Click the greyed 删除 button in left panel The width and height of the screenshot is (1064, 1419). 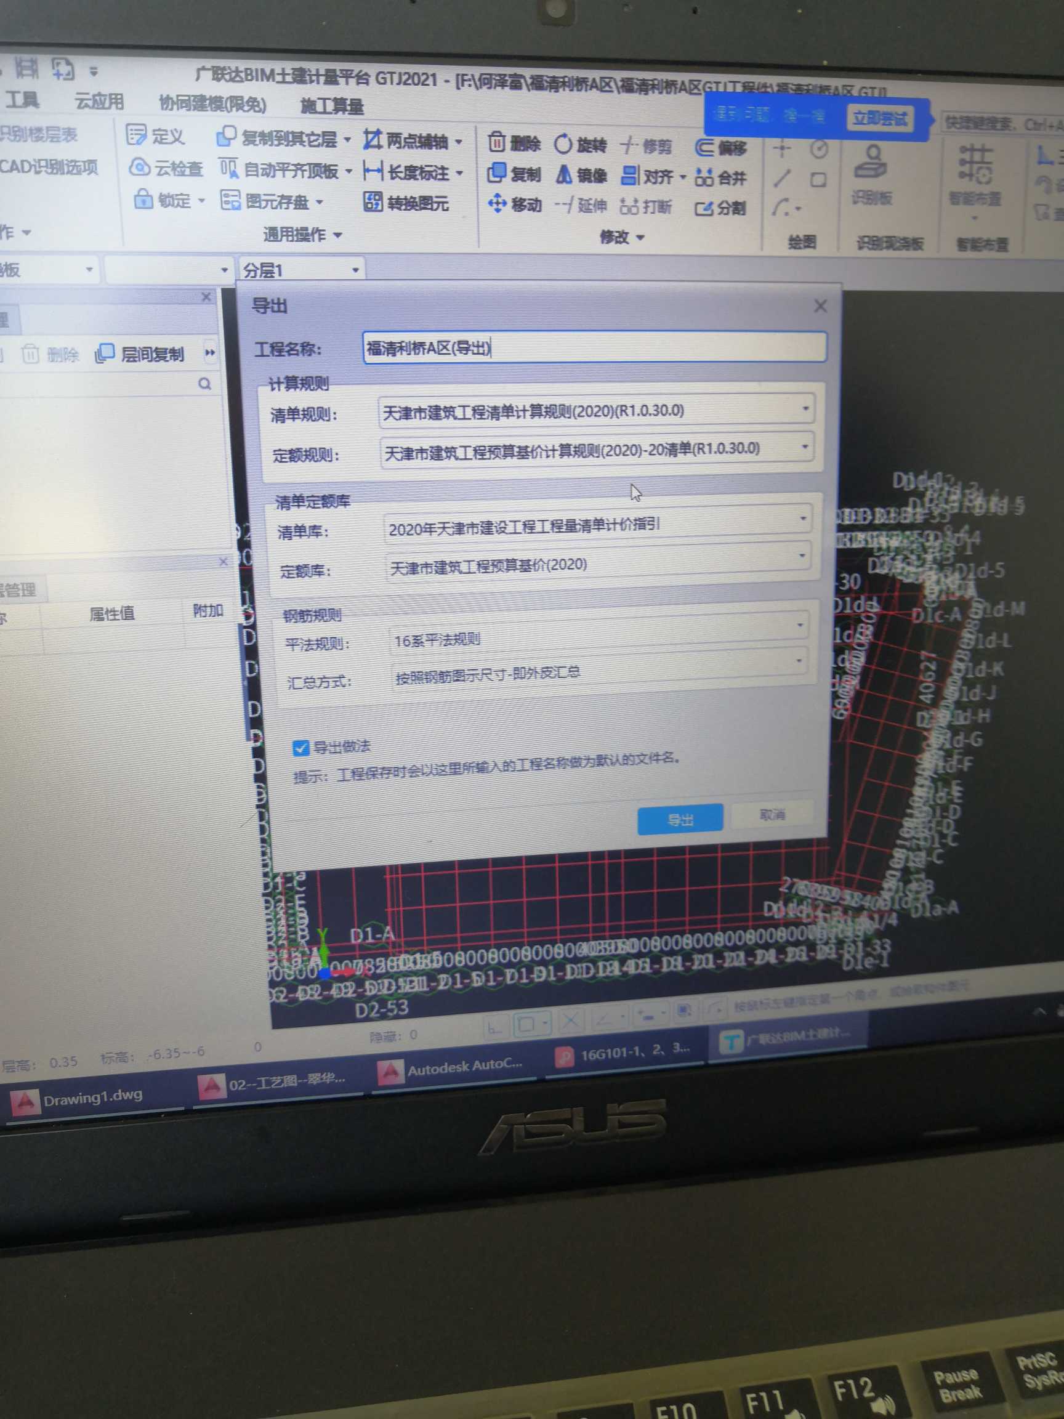(50, 354)
